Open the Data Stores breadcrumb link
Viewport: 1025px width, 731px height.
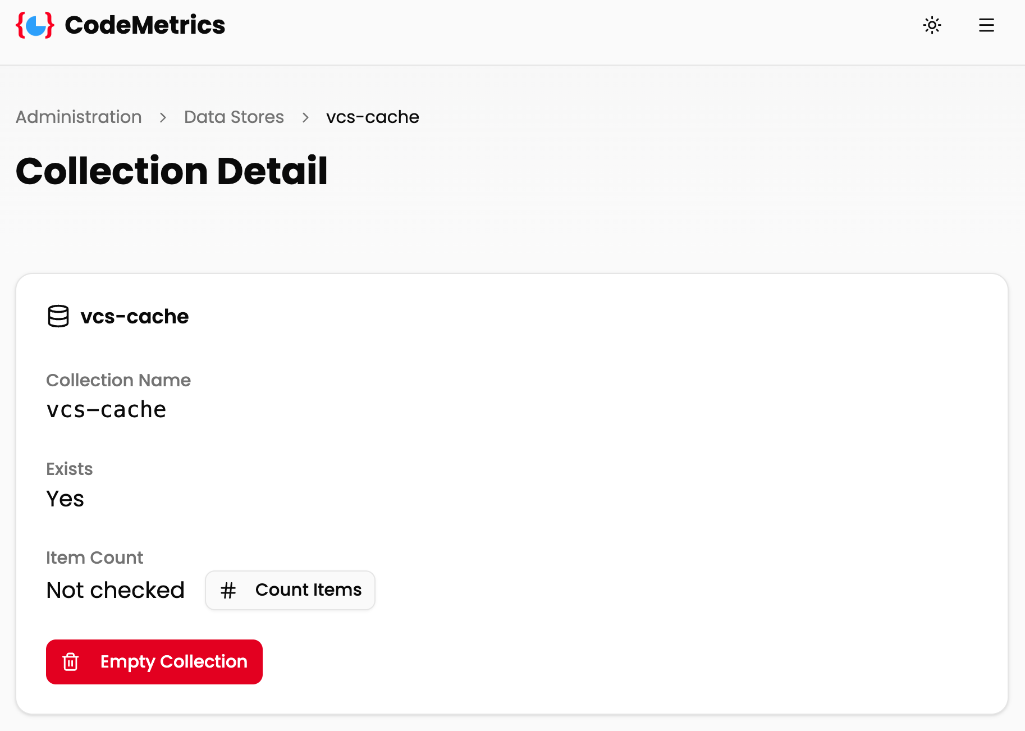[234, 117]
